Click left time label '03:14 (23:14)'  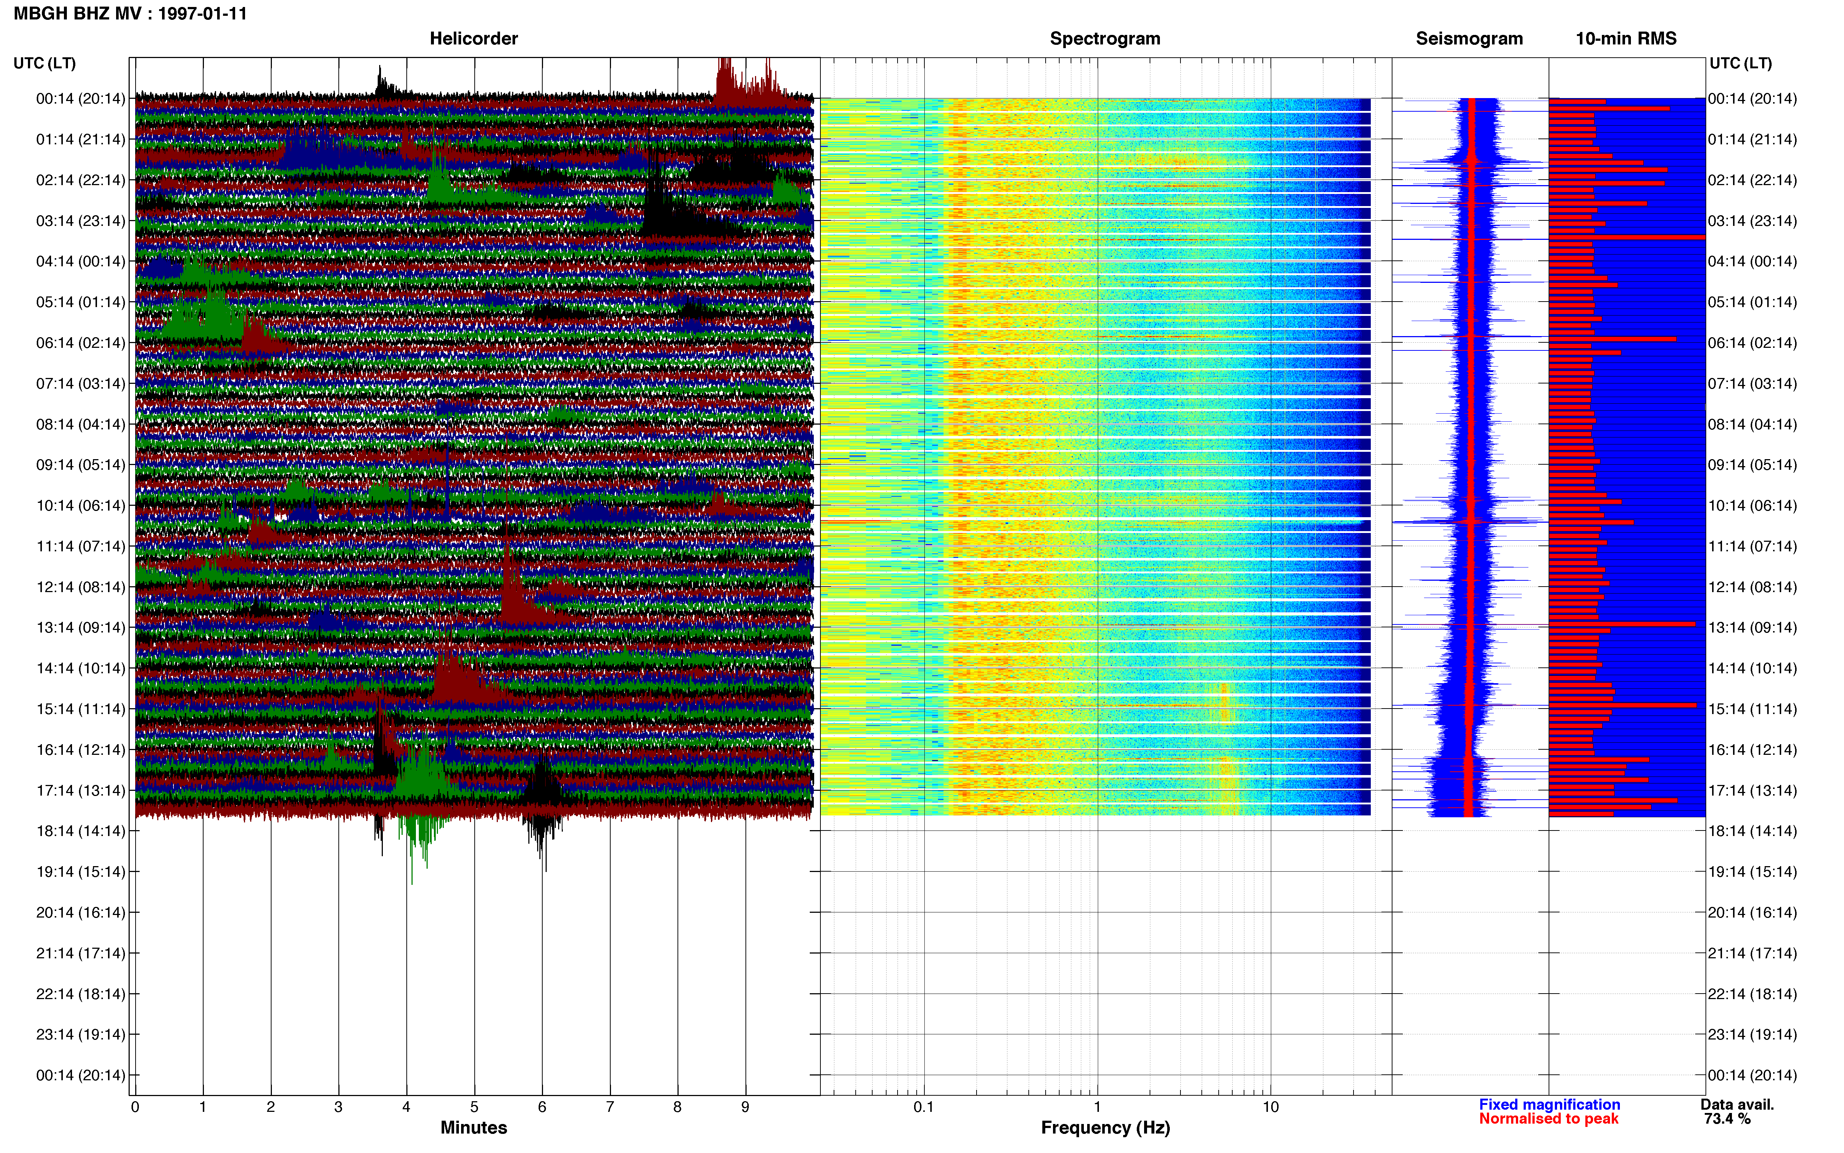click(80, 221)
